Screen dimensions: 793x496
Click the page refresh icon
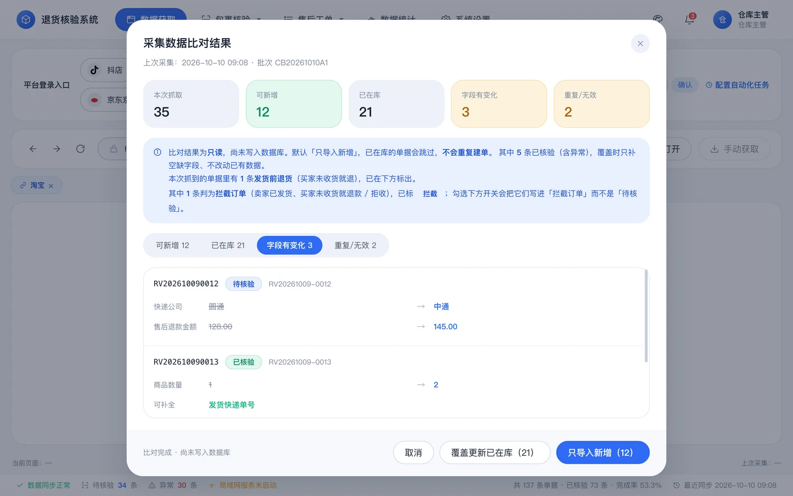pyautogui.click(x=80, y=149)
